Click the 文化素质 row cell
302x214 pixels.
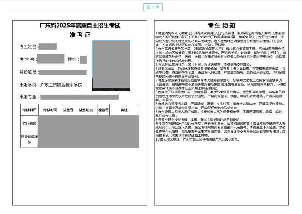click(x=29, y=123)
